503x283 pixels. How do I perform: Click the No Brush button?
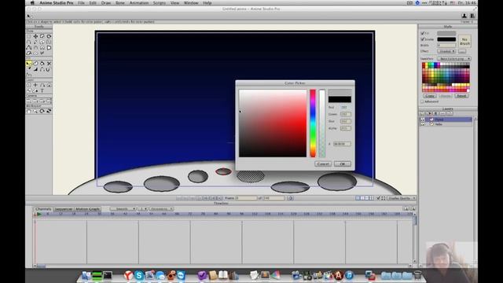coord(464,42)
